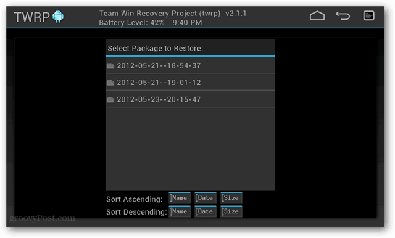Click folder icon for 2012-05-21--18-54-37

[x=110, y=66]
